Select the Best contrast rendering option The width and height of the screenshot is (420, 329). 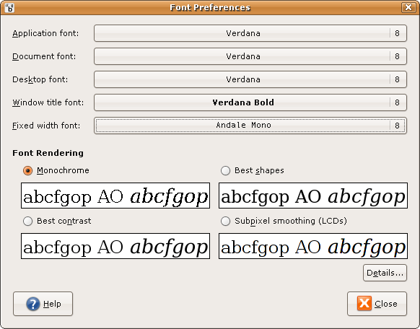(x=28, y=221)
